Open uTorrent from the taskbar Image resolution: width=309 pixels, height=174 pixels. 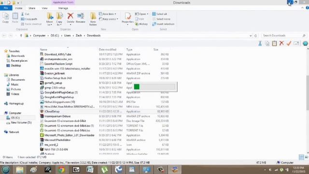tap(104, 170)
